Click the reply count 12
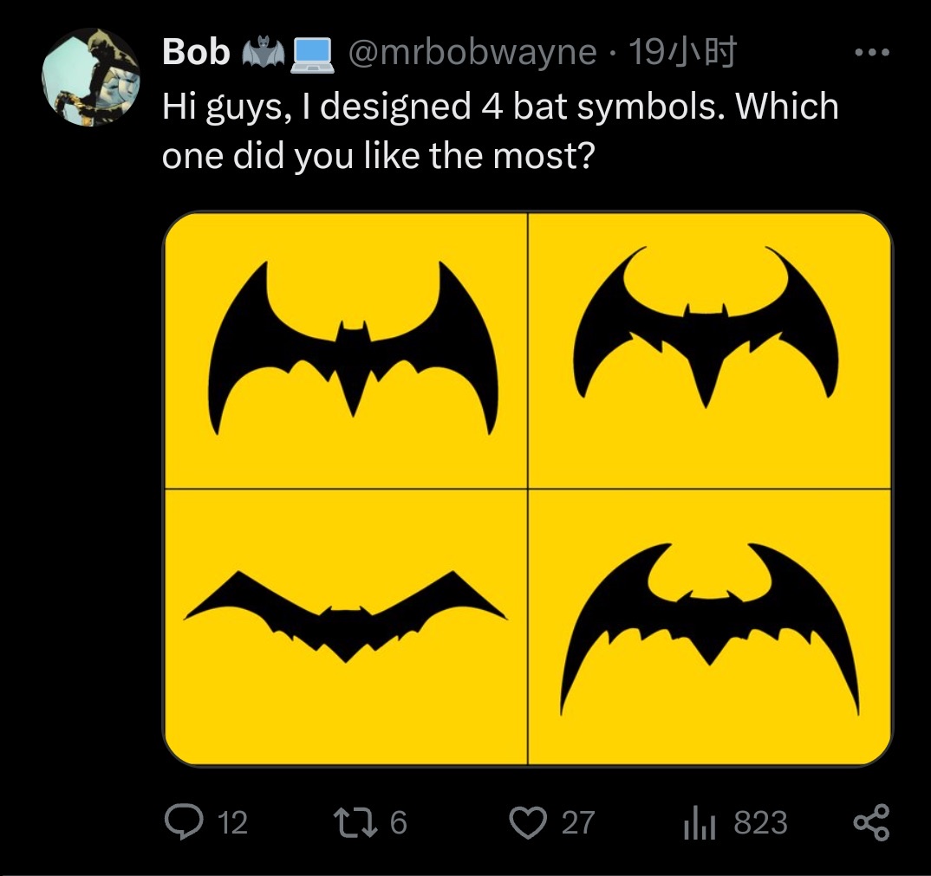931x876 pixels. [232, 823]
